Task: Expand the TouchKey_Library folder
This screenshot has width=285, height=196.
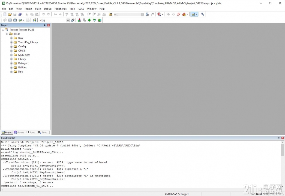Action: pyautogui.click(x=11, y=42)
